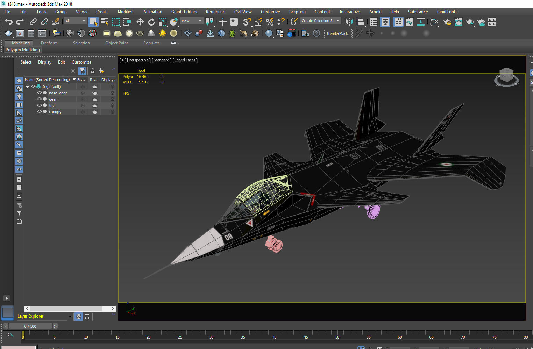The height and width of the screenshot is (349, 533).
Task: Enable the Snaps Toggle (3D snap)
Action: coord(247,22)
